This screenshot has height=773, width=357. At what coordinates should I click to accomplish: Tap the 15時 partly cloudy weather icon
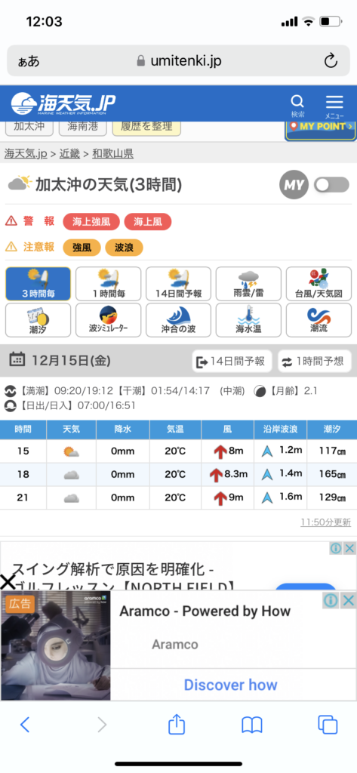tap(72, 451)
